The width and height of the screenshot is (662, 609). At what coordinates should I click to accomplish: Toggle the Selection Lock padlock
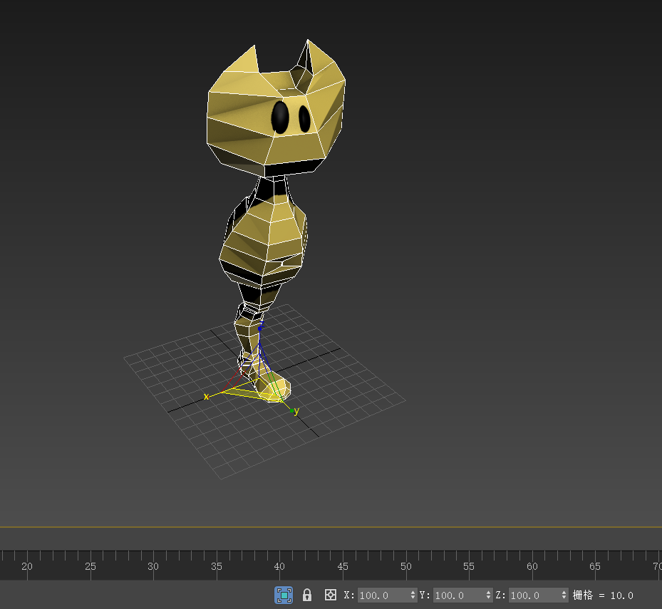[307, 595]
